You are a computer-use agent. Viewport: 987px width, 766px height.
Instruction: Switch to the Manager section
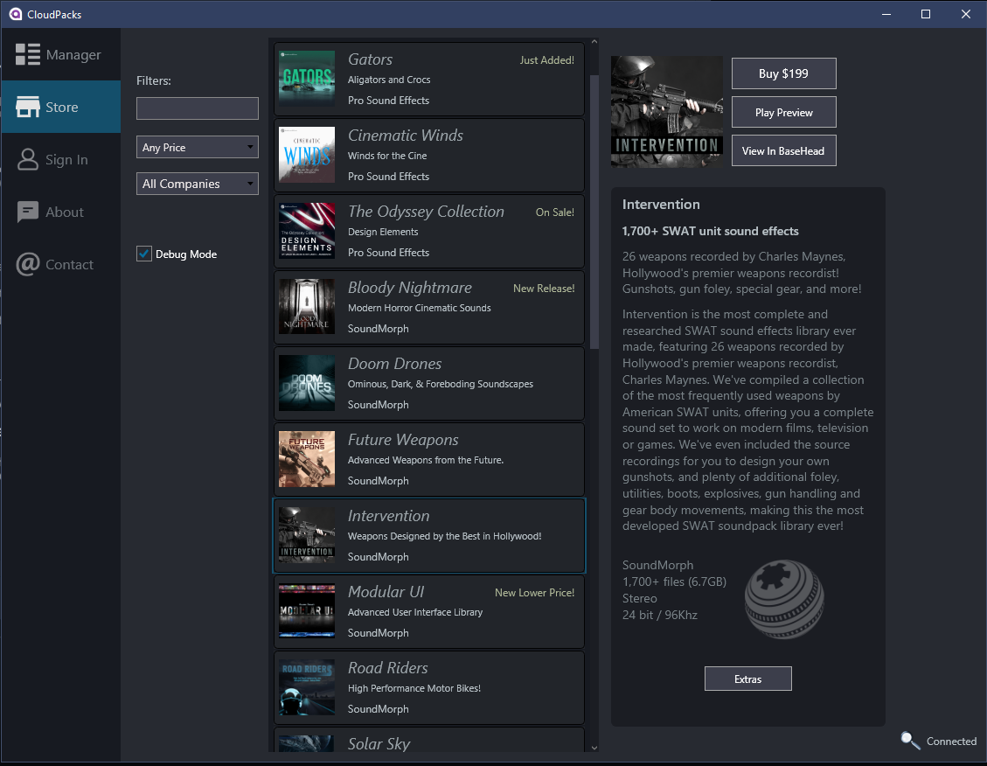[61, 54]
